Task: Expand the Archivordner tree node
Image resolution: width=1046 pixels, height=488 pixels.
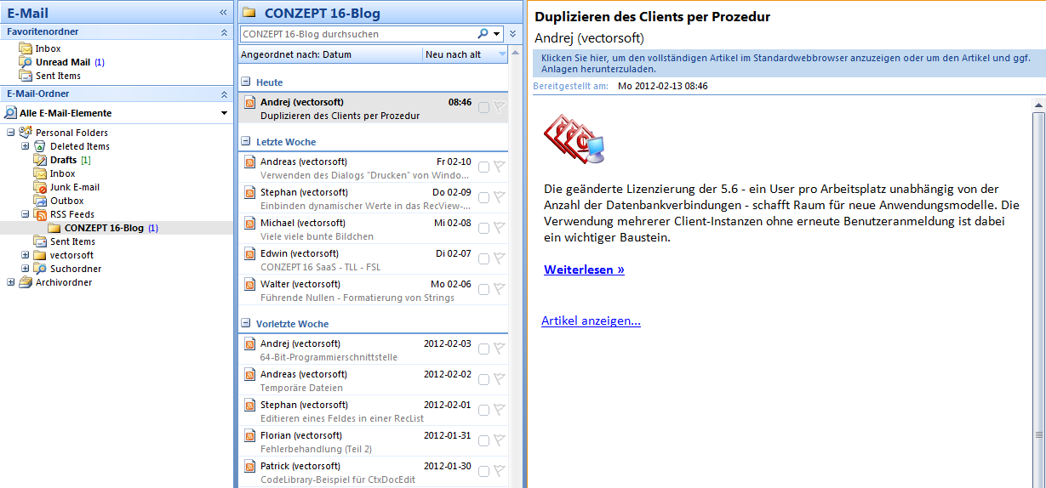Action: click(11, 282)
